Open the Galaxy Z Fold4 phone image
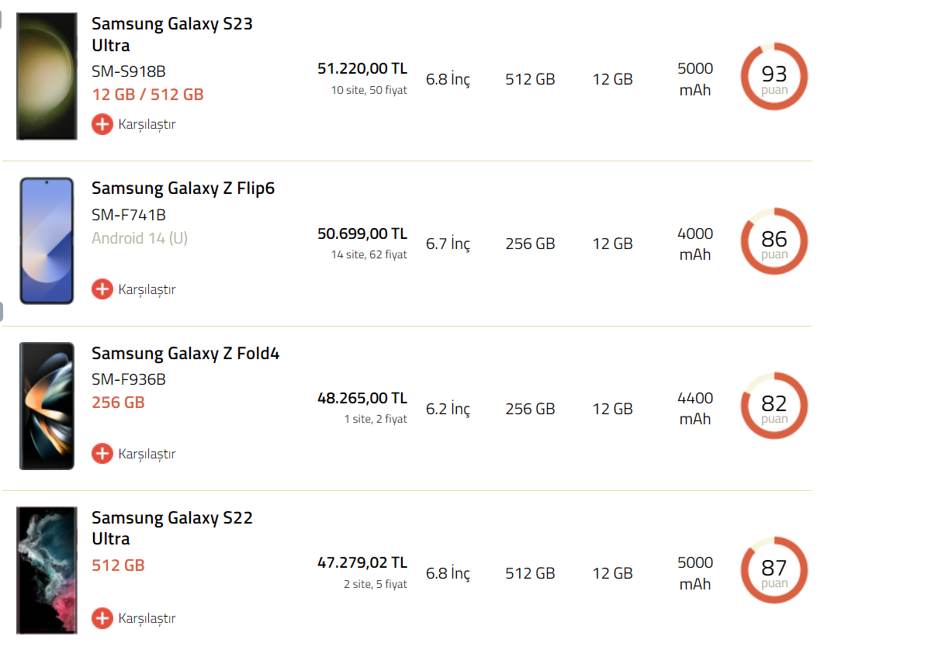 (x=47, y=406)
